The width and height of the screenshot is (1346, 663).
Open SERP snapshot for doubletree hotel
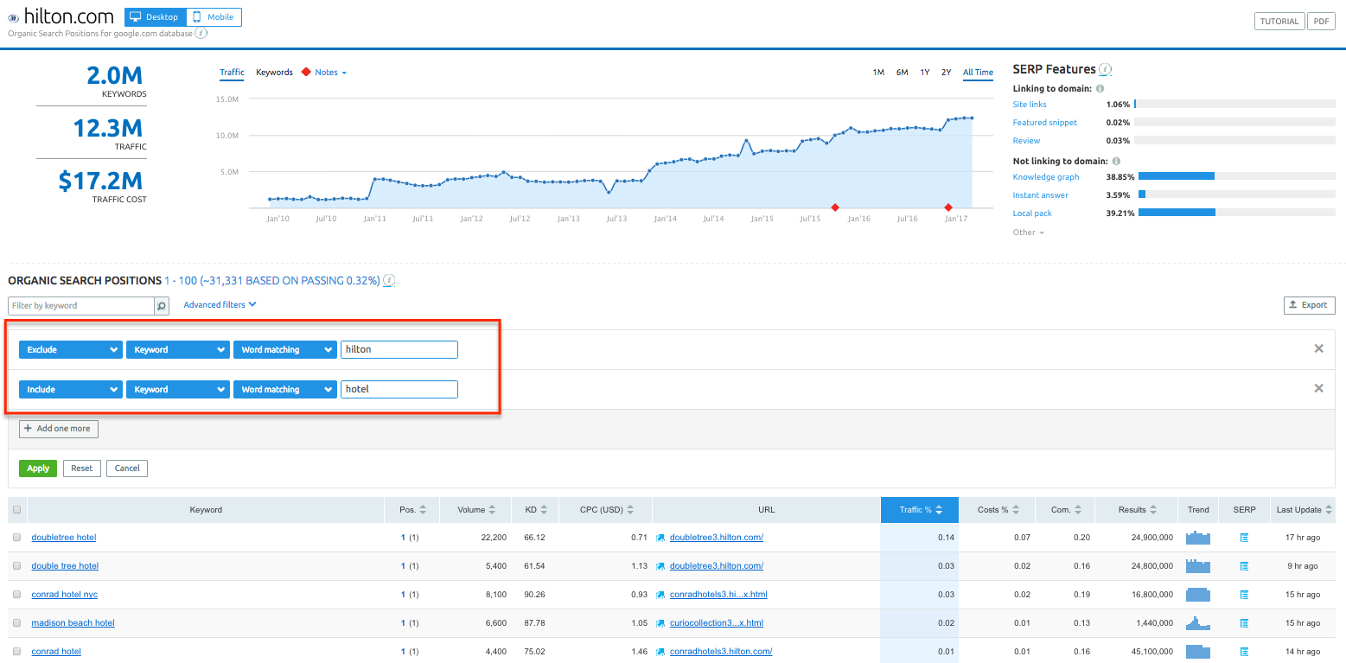tap(1244, 538)
